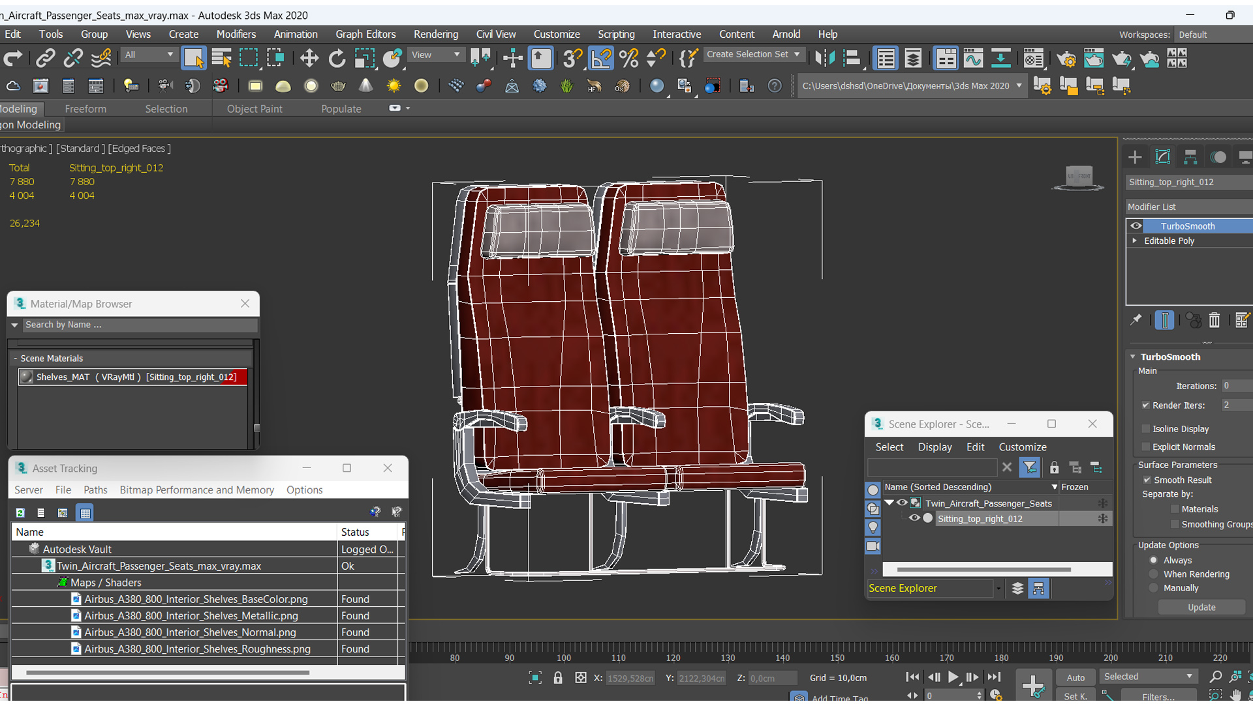
Task: Toggle Percent Snap tool
Action: pos(628,59)
